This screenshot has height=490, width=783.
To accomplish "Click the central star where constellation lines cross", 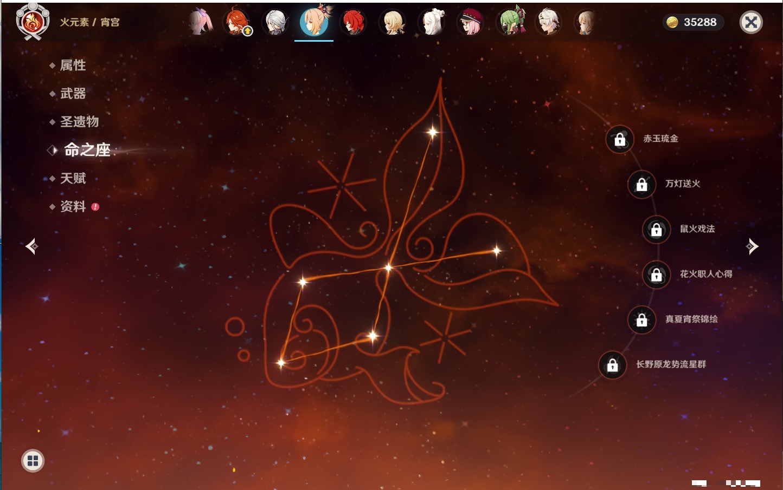I will [x=388, y=267].
